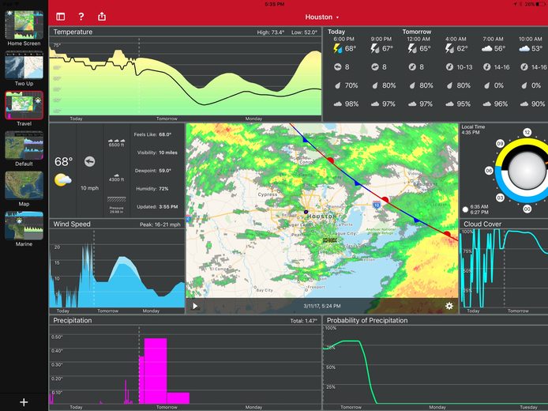The image size is (548, 411).
Task: Click the 'Dewpoint: 59.0°' reading
Action: coord(153,171)
